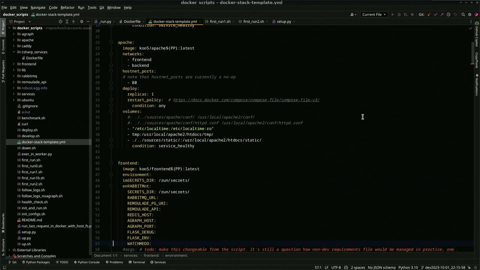Open the Refactor menu
Screen dimensions: 480x270
(67, 7)
